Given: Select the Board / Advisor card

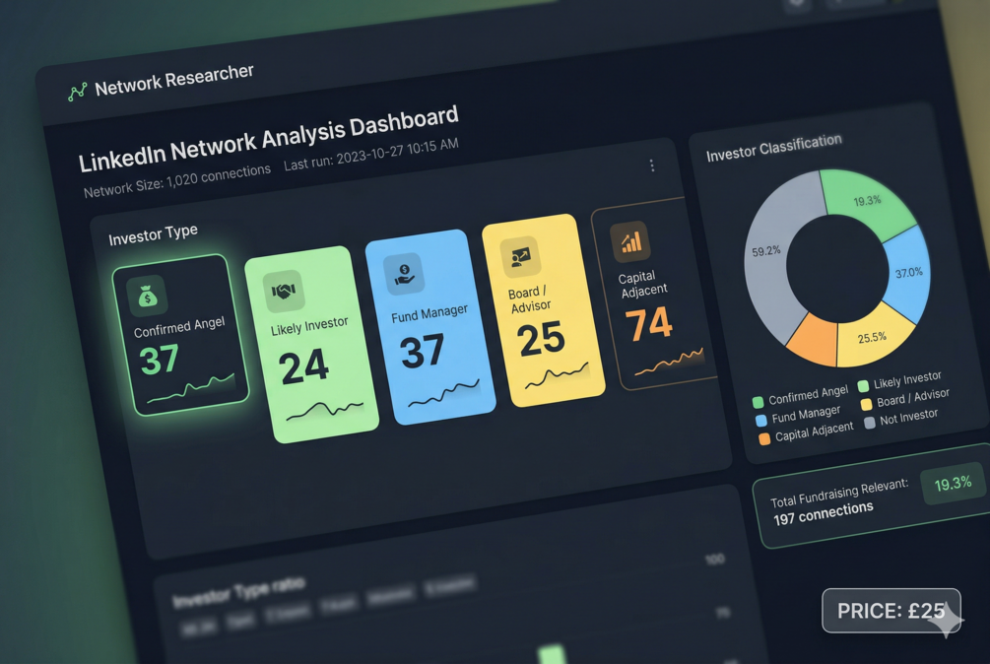Looking at the screenshot, I should [543, 310].
